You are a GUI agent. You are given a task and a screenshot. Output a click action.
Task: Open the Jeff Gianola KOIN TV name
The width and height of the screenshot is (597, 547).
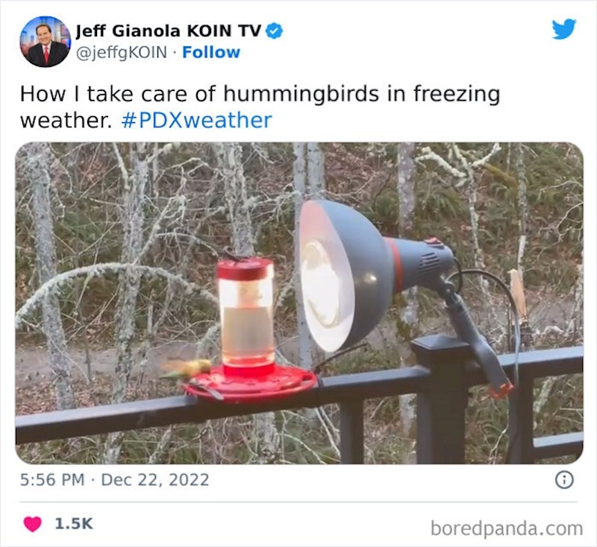(169, 31)
